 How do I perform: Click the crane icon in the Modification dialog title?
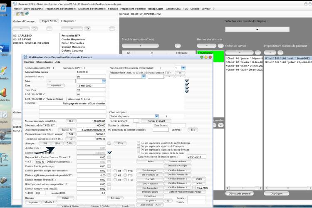tap(25, 57)
